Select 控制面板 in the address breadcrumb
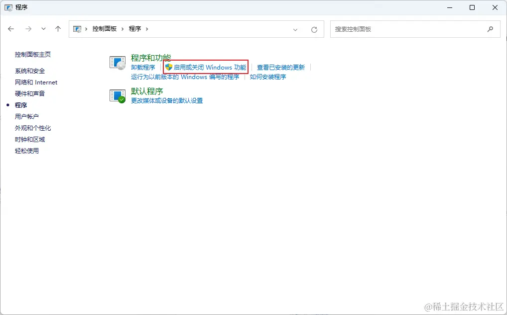 click(105, 29)
